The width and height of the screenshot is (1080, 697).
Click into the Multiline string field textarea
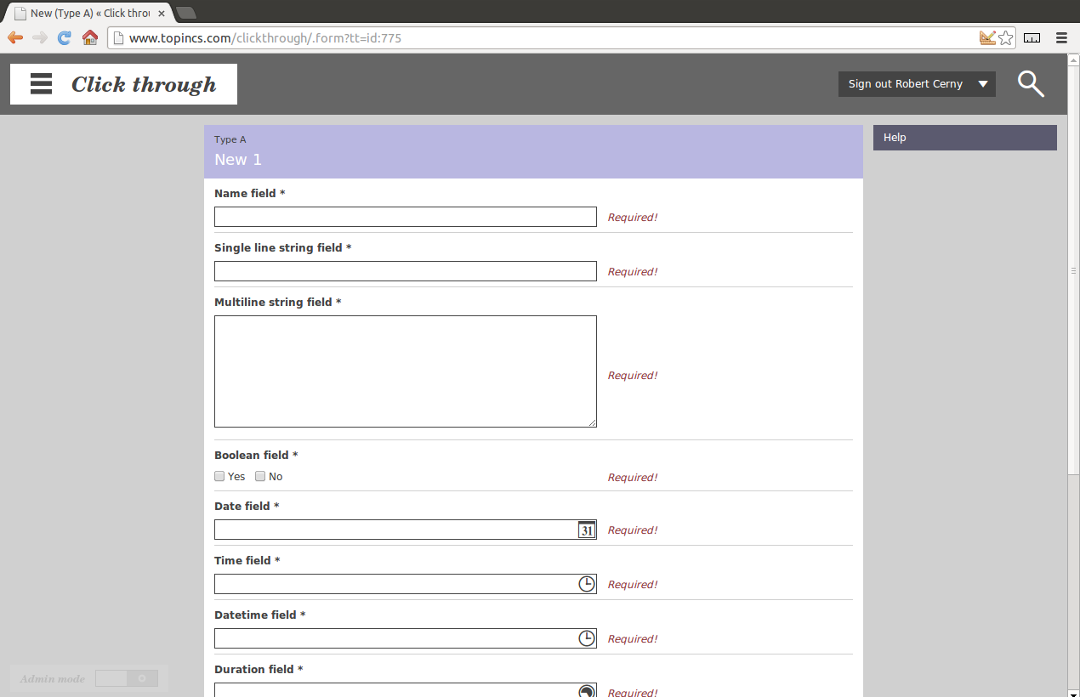[x=405, y=371]
